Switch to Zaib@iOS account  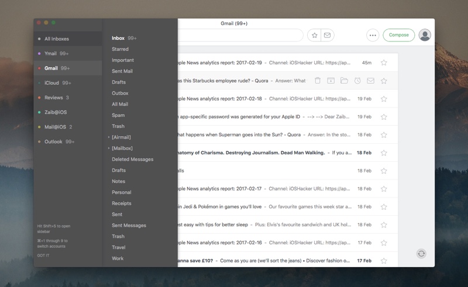[x=68, y=112]
